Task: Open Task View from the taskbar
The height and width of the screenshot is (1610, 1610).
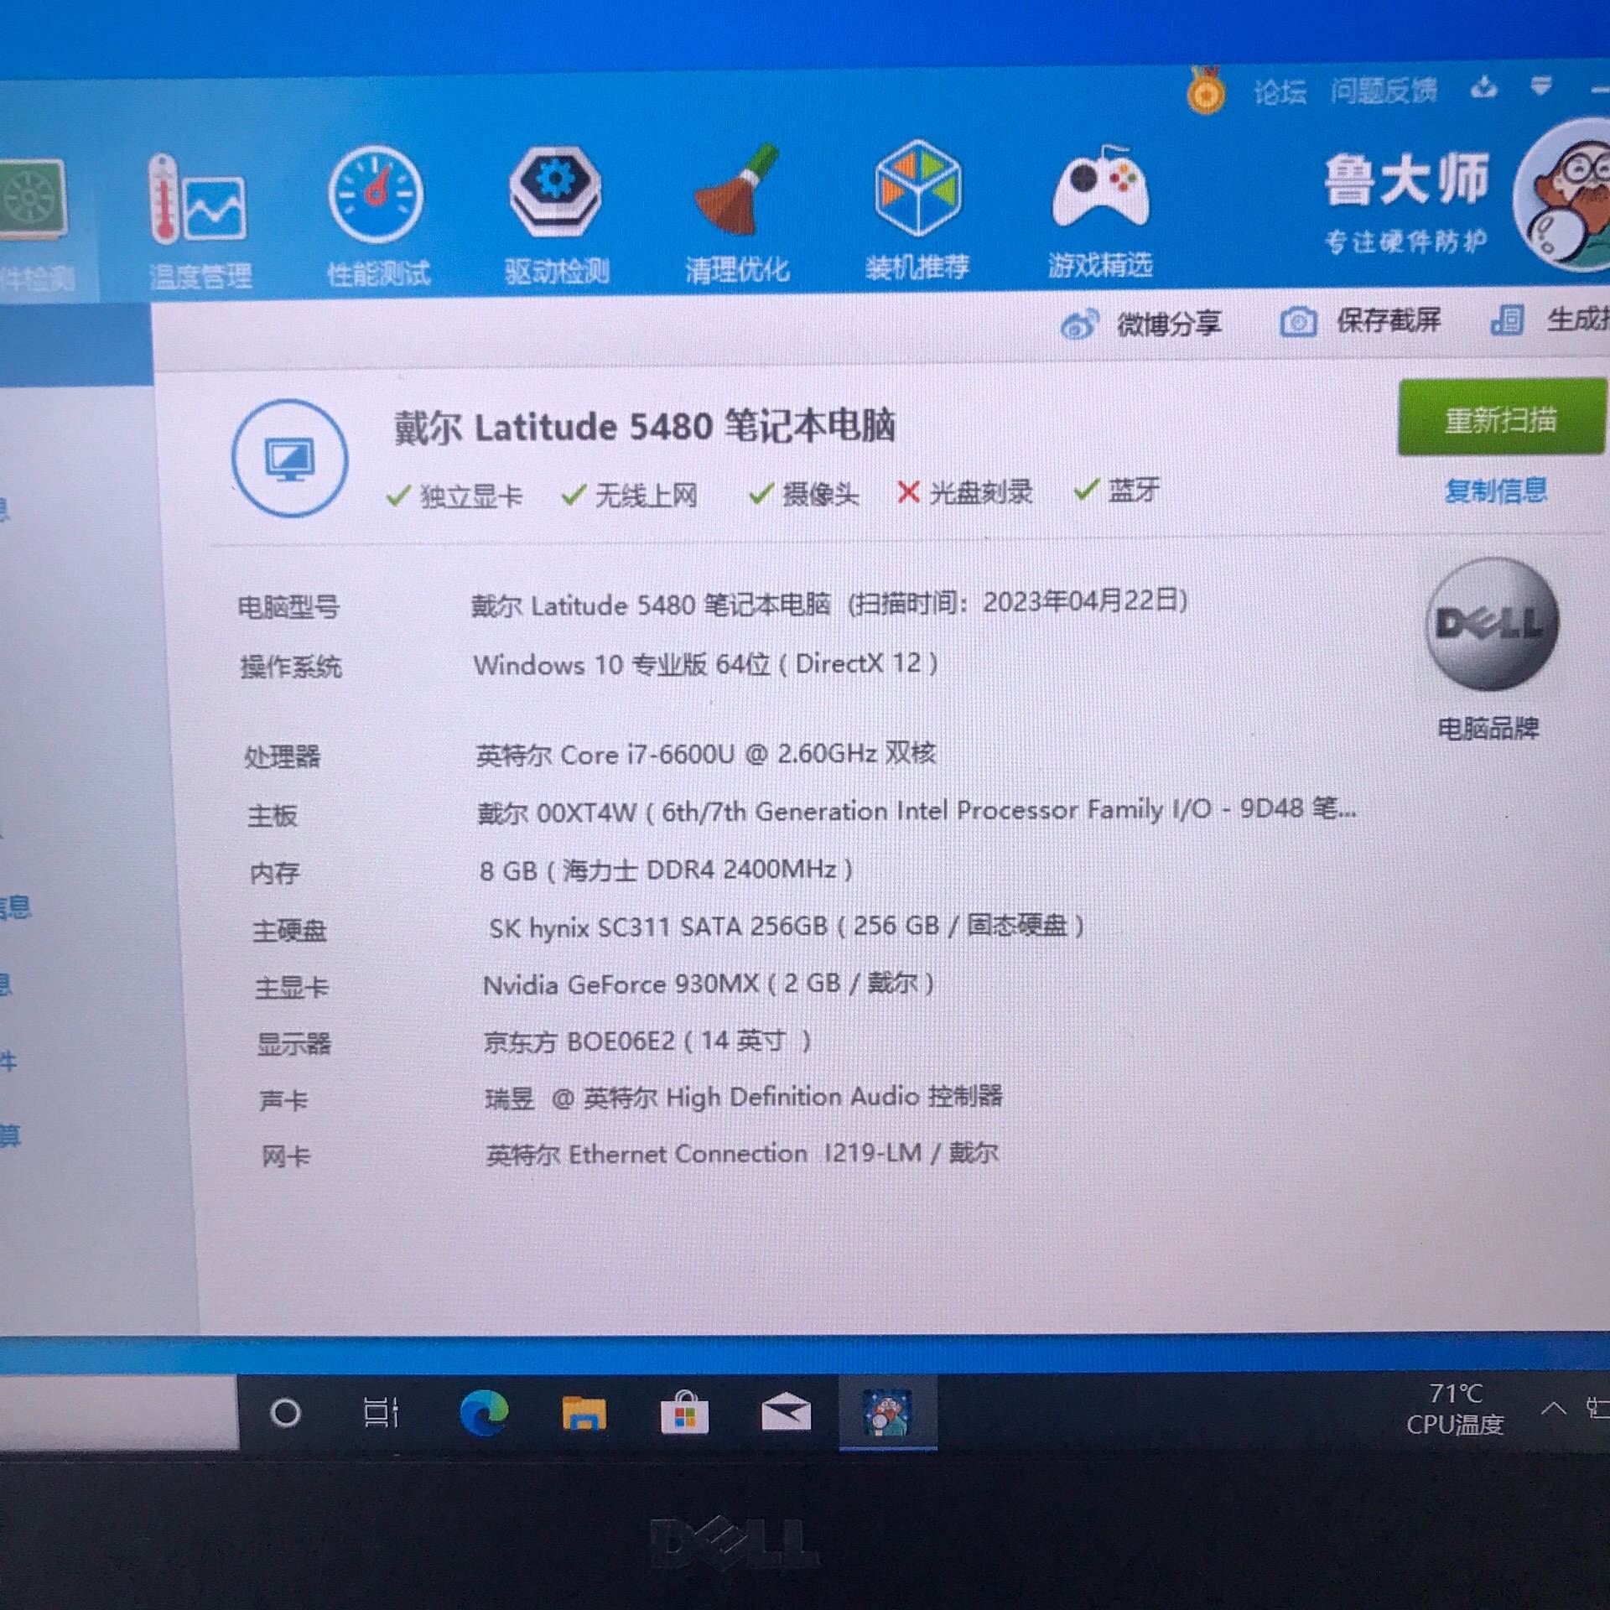Action: tap(382, 1414)
